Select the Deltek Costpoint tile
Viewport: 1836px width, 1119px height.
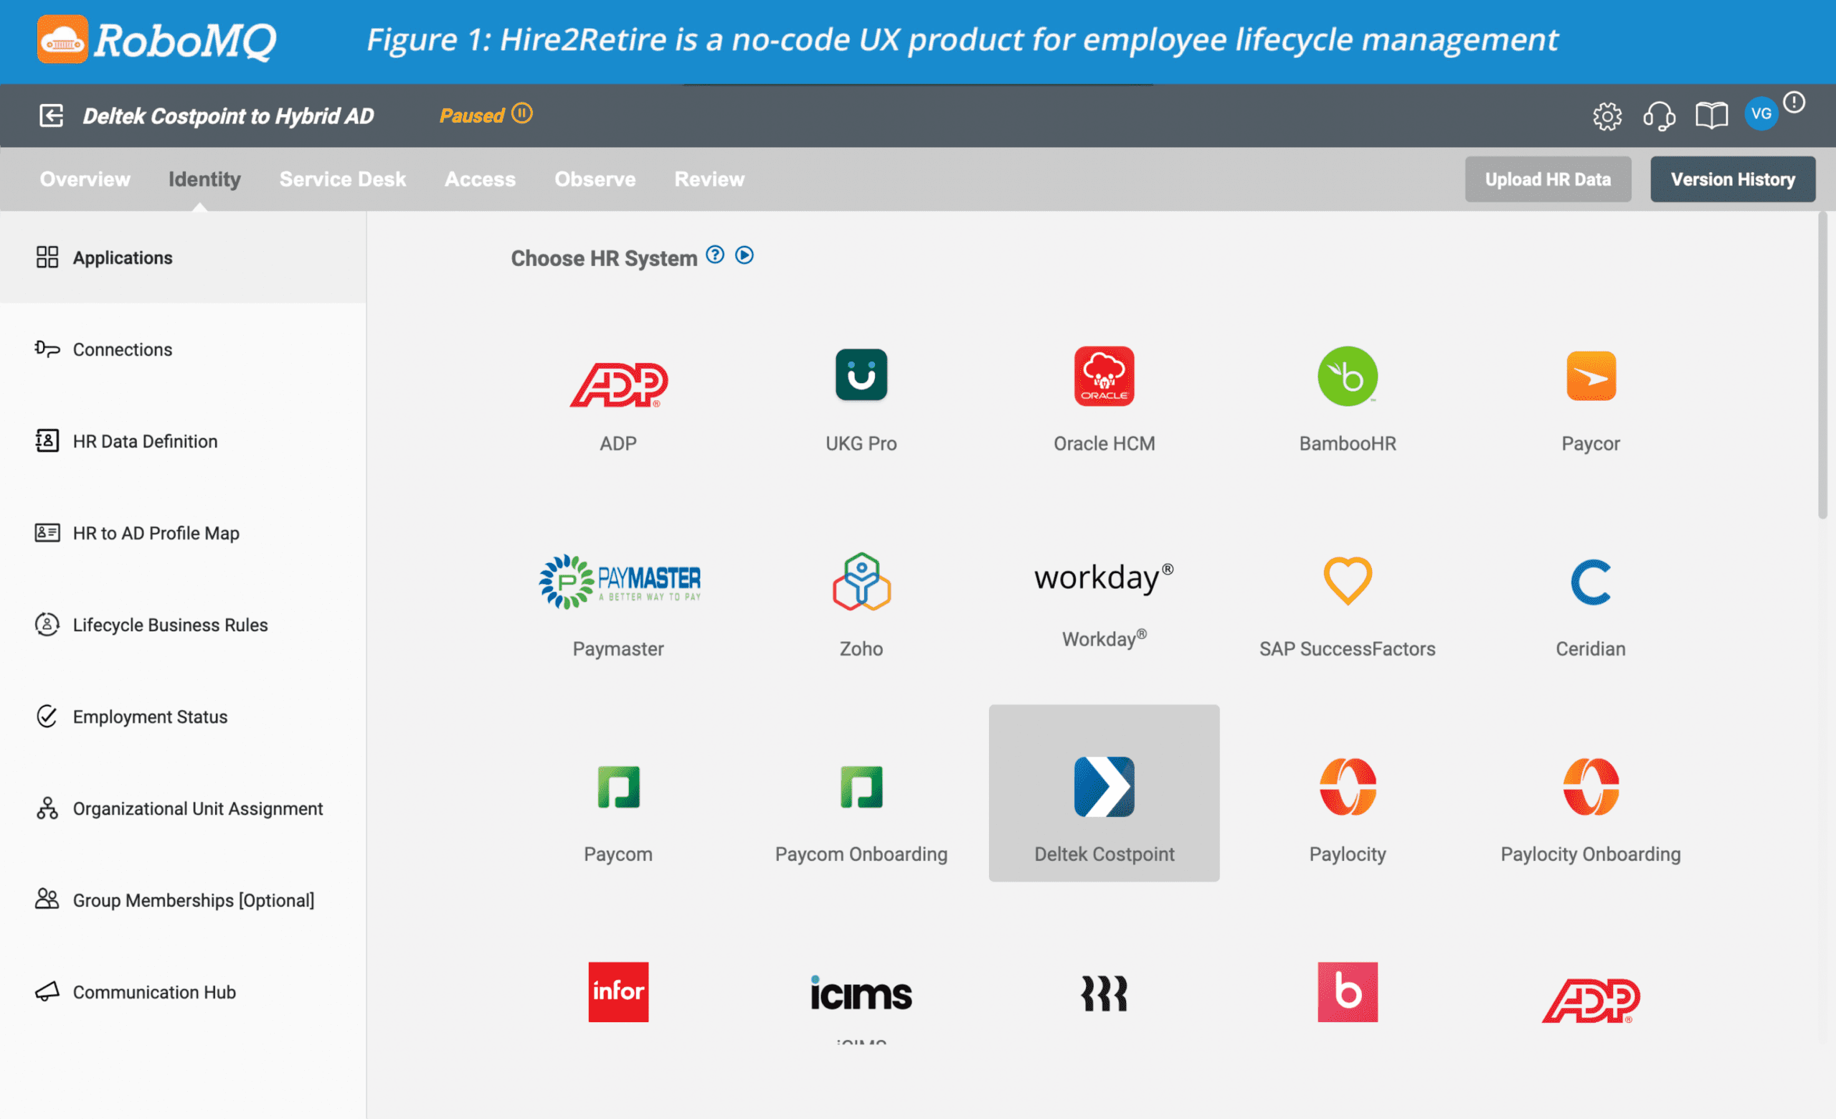(1104, 792)
